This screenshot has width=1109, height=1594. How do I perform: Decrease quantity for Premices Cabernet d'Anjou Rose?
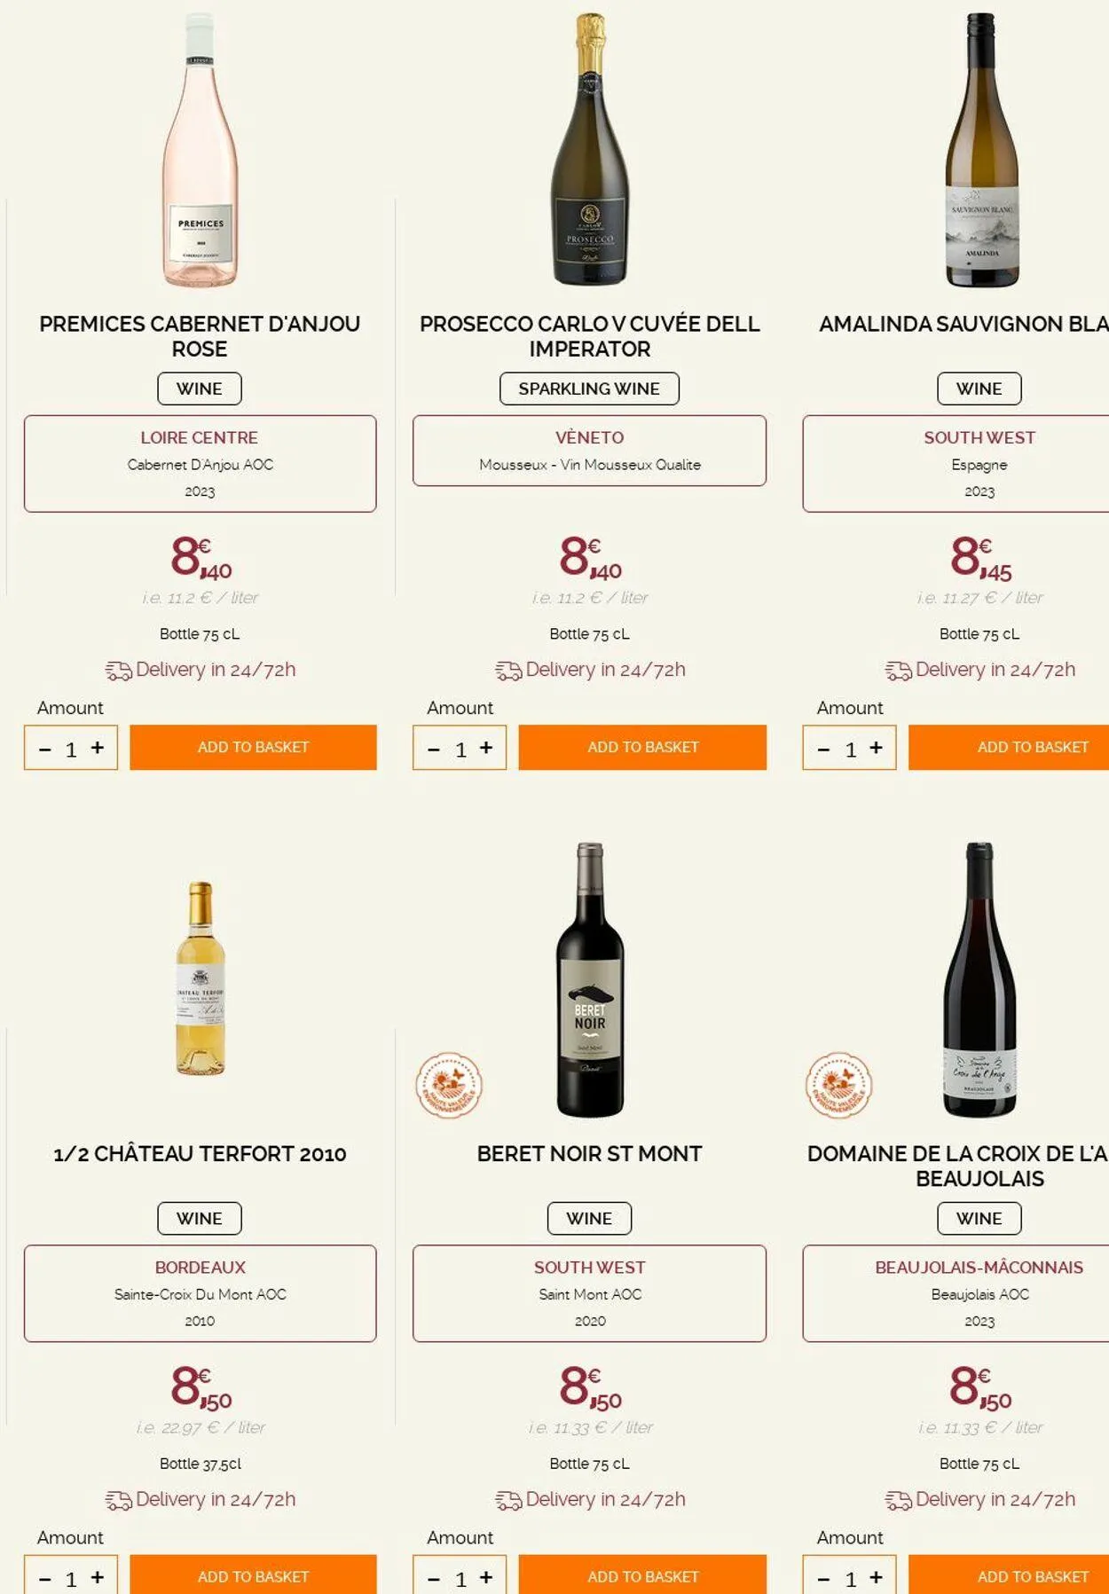[45, 750]
